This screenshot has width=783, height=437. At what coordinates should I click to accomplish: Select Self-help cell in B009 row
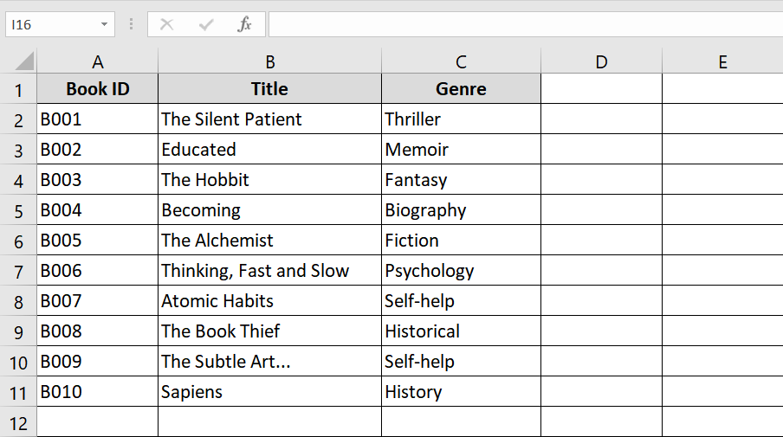pos(461,362)
